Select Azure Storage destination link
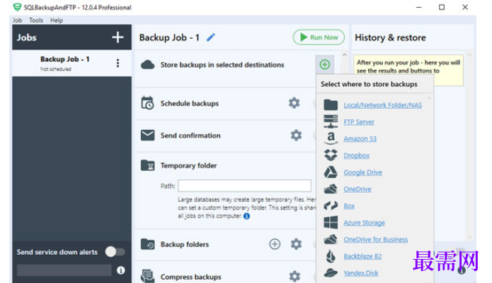 coord(364,222)
